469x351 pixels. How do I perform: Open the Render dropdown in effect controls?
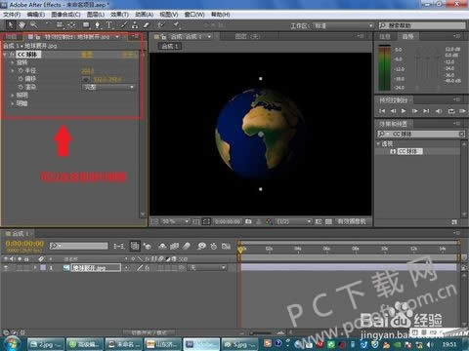coord(108,87)
